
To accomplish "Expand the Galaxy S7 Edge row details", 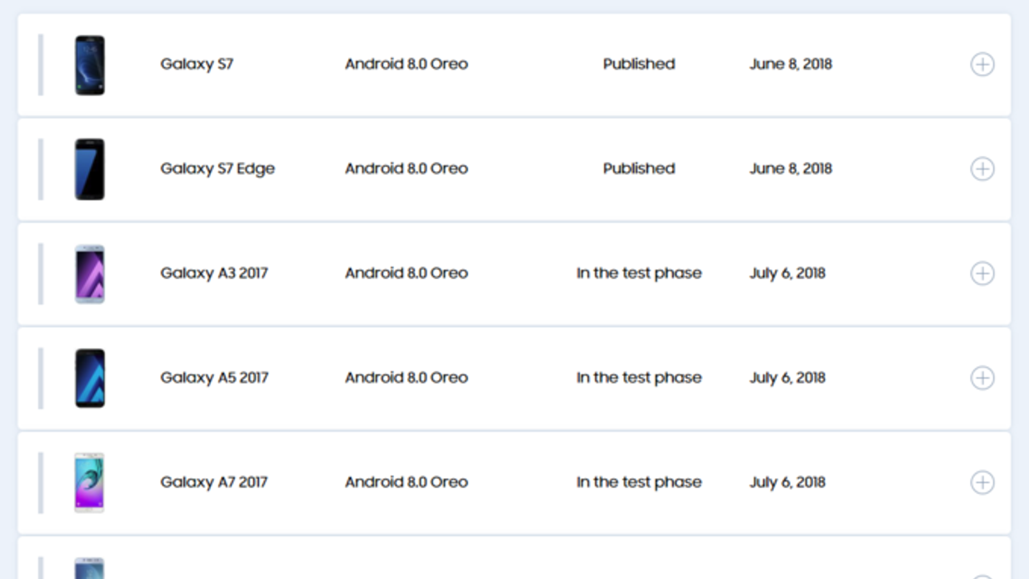I will pos(982,169).
